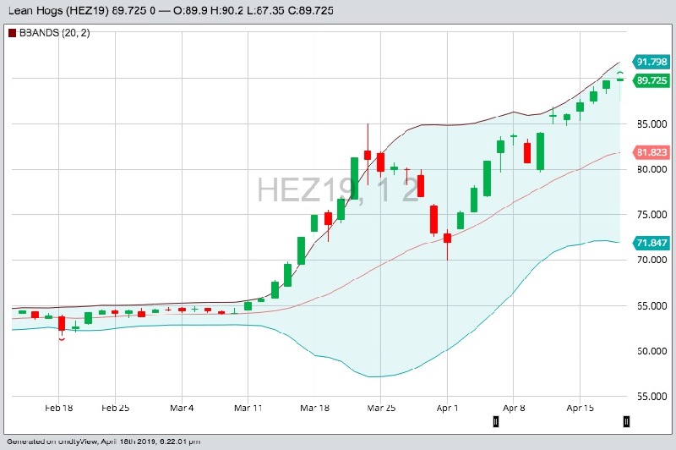
Task: Click the green high marker above the last candle
Action: pos(620,73)
